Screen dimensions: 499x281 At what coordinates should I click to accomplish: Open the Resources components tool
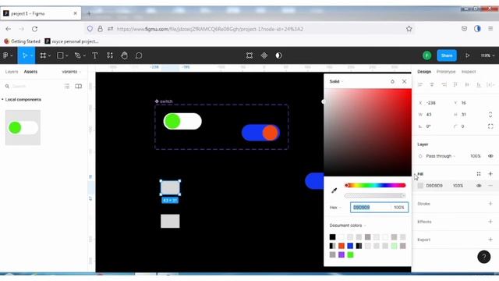pyautogui.click(x=110, y=55)
